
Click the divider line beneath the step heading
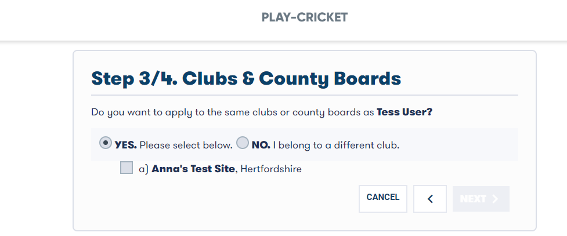click(304, 95)
